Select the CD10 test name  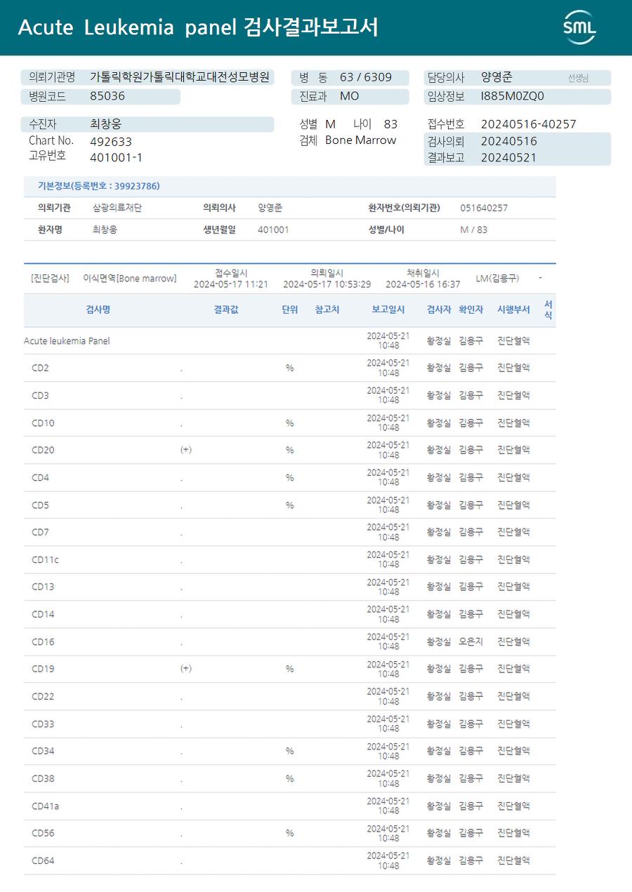[x=43, y=423]
